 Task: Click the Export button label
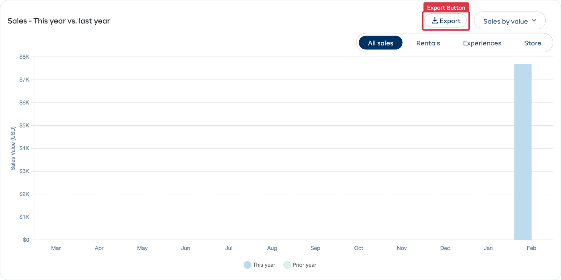[x=450, y=21]
